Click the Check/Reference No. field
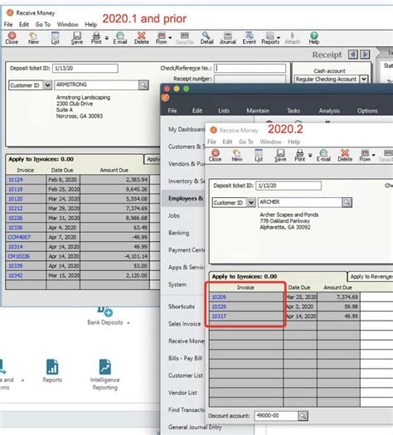Image resolution: width=393 pixels, height=435 pixels. click(x=250, y=68)
